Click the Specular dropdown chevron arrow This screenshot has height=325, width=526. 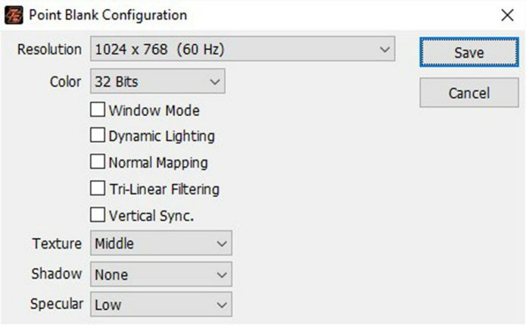[222, 305]
